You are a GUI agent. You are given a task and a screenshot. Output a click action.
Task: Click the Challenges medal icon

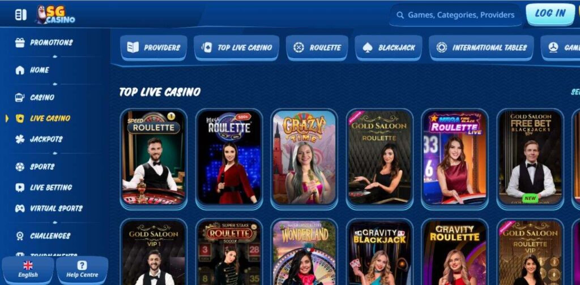(20, 236)
